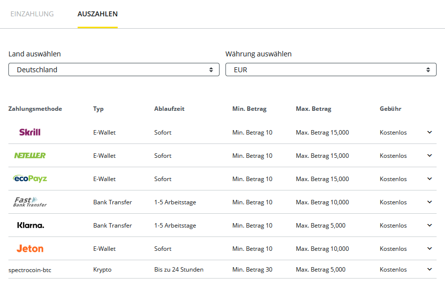Expand the spectrocoin-btc row chevron
This screenshot has width=445, height=282.
pos(430,270)
